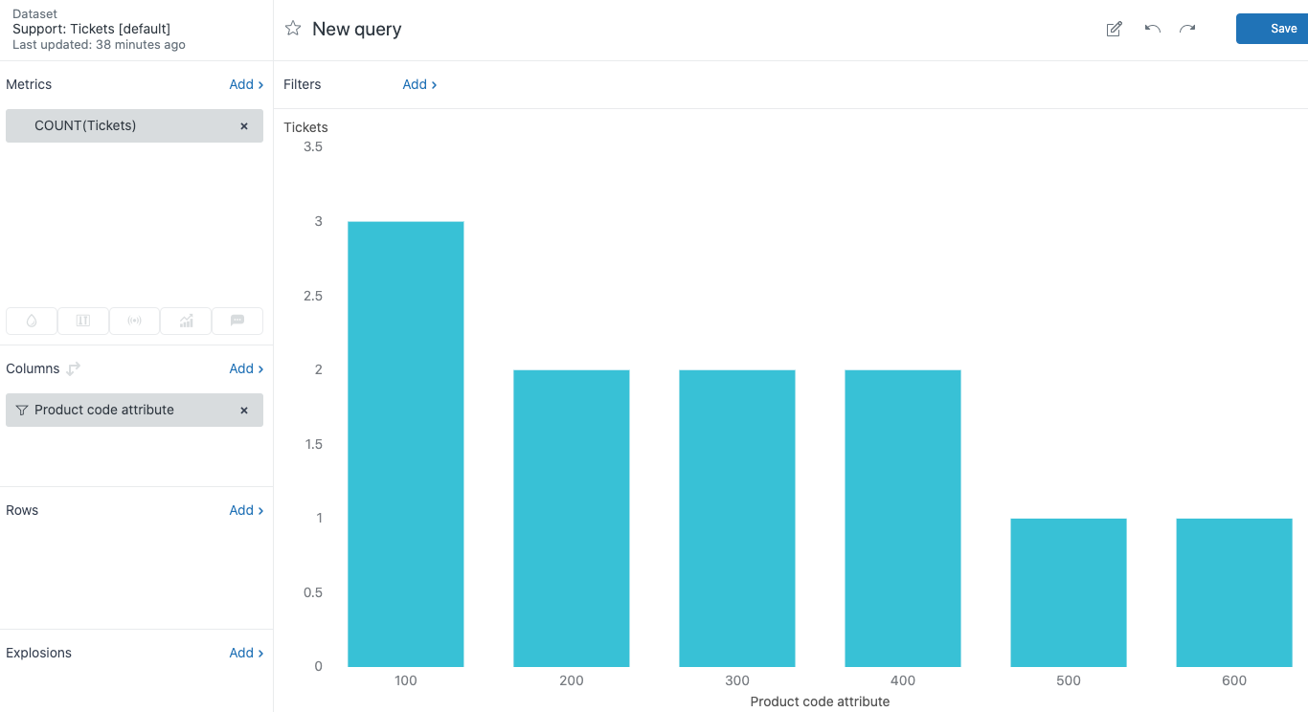The image size is (1308, 712).
Task: Expand the Add menu for Rows
Action: coord(246,510)
